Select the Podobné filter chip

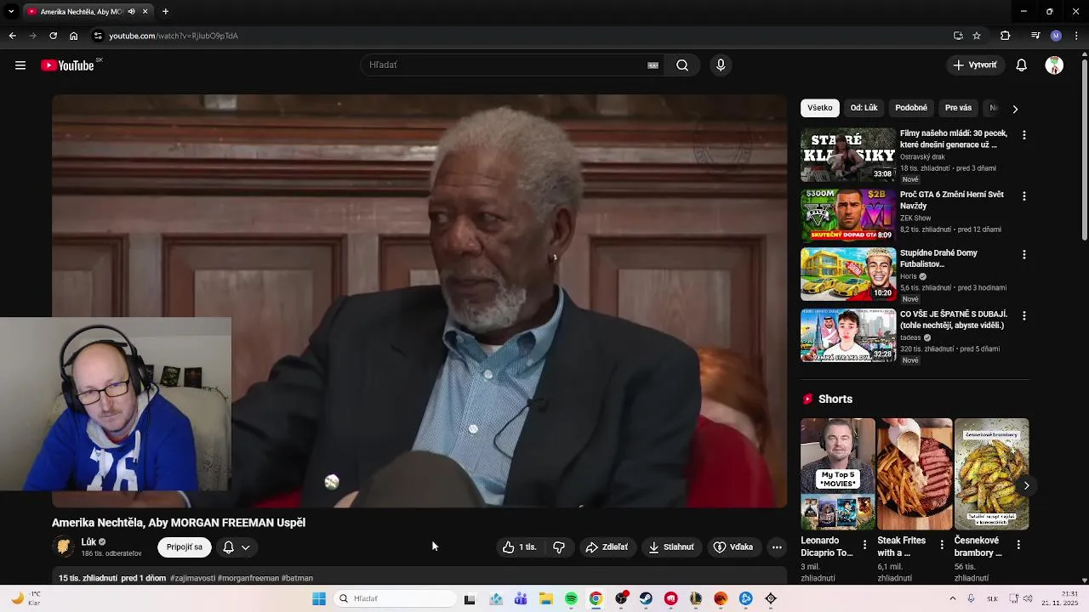911,108
